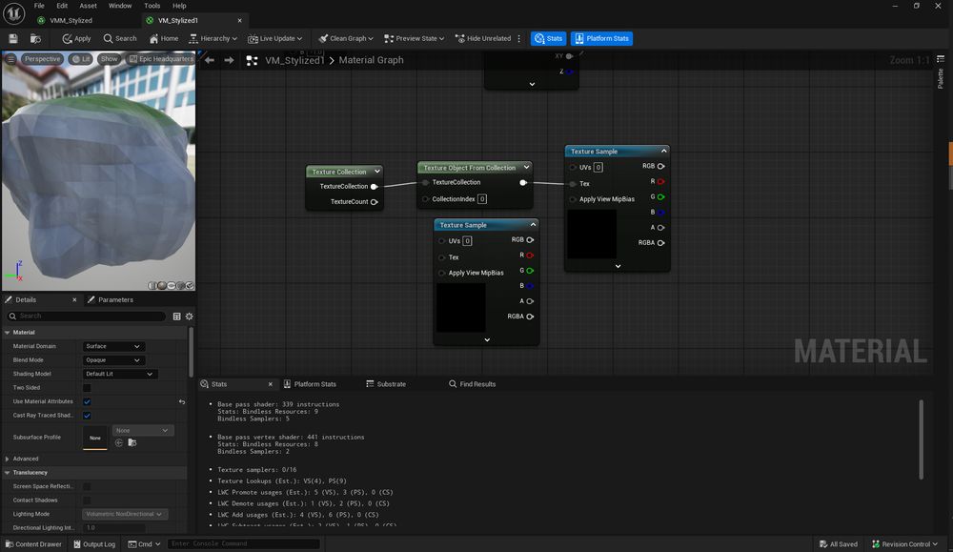953x552 pixels.
Task: Toggle the Platform Stats toolbar button
Action: [x=601, y=38]
